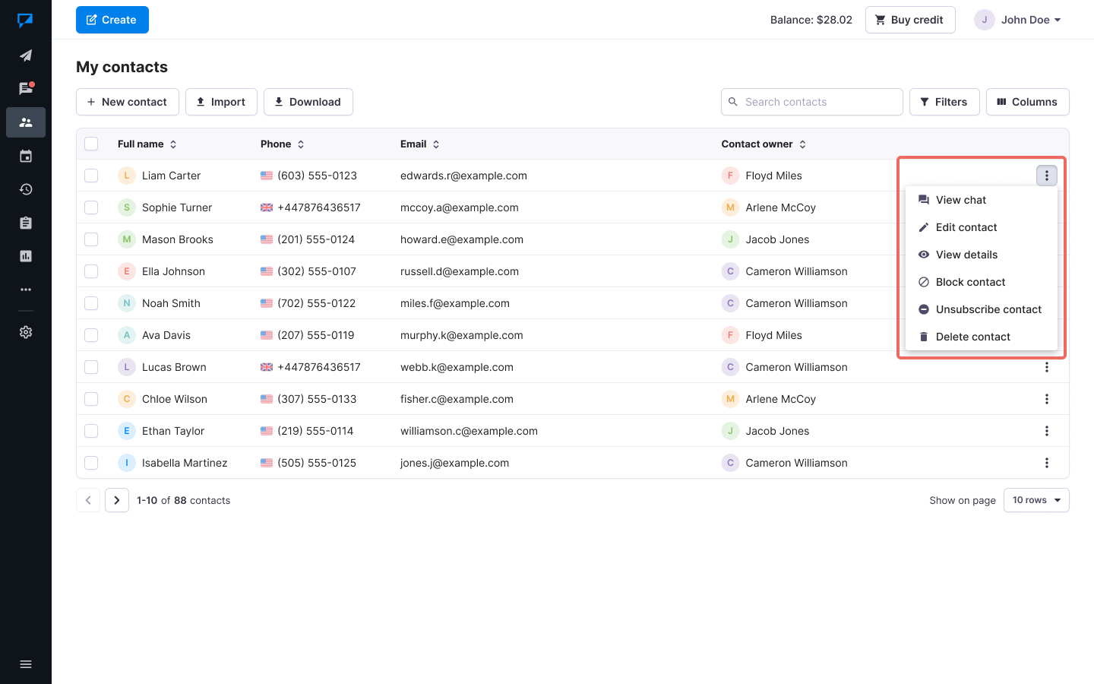Open chats with the unread notification badge

click(x=26, y=88)
